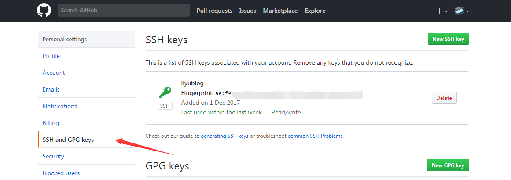This screenshot has width=511, height=180.
Task: Click Last used within the last week
Action: 221,113
